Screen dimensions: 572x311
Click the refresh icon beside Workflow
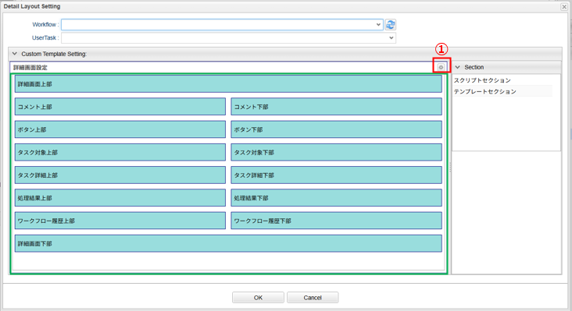(391, 24)
